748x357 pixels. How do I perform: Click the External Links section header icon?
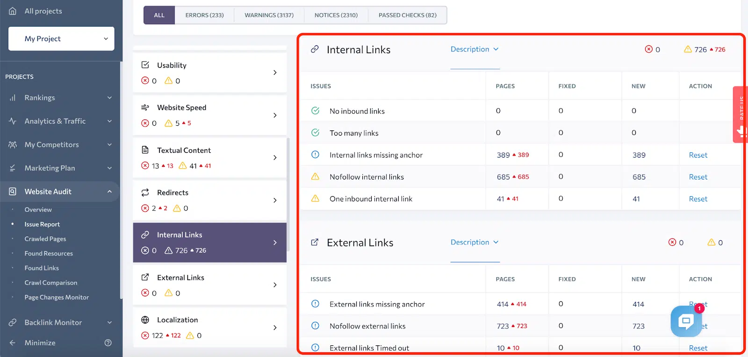point(315,242)
